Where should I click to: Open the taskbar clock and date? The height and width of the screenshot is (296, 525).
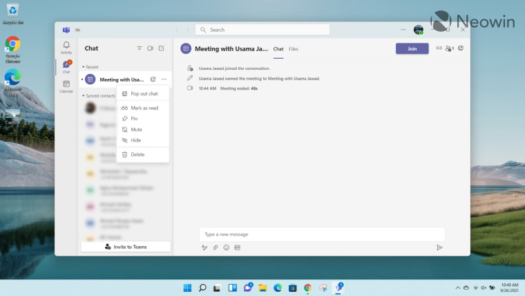tap(509, 288)
